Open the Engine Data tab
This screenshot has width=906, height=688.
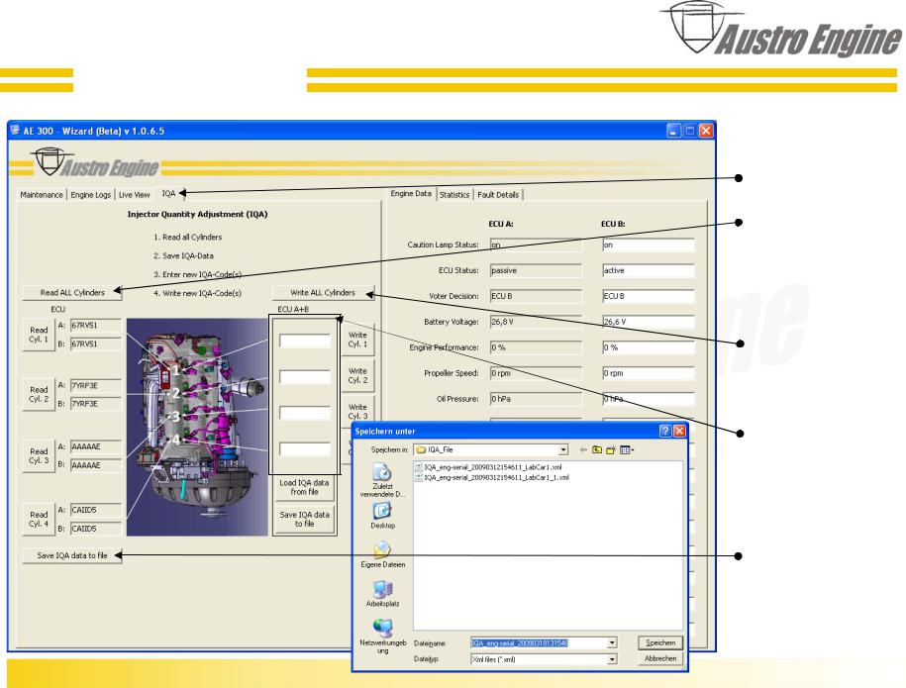(411, 193)
